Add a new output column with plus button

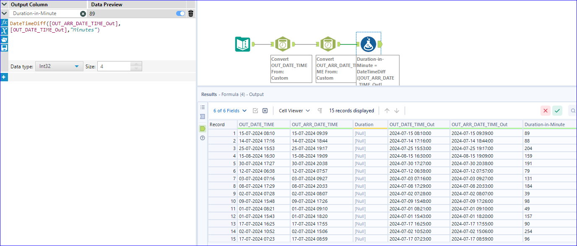[4, 77]
